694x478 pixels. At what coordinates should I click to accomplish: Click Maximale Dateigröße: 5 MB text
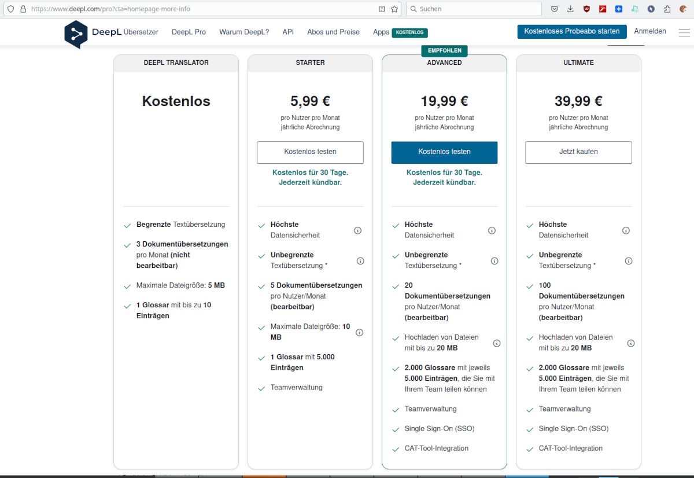point(180,285)
